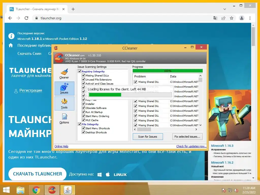Toggle the Run At Startup checkbox

point(84,112)
